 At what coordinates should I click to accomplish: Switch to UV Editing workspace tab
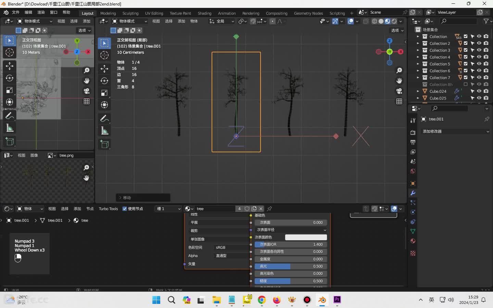click(154, 13)
